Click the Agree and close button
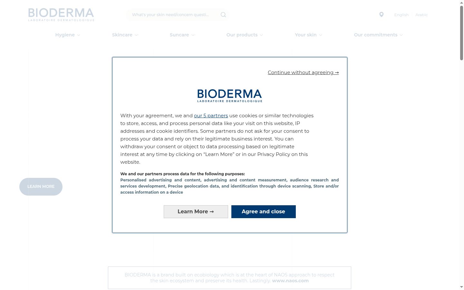The height and width of the screenshot is (290, 464). (263, 212)
